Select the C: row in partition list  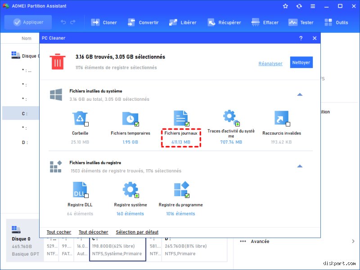(x=21, y=113)
